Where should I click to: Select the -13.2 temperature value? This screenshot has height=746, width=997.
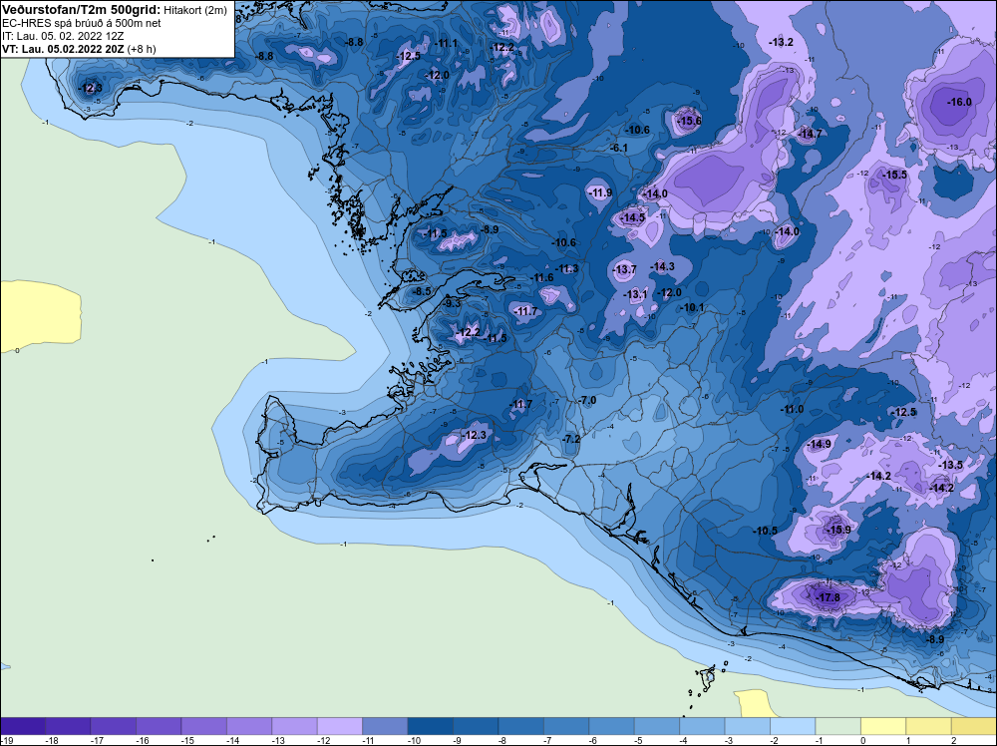pos(781,43)
